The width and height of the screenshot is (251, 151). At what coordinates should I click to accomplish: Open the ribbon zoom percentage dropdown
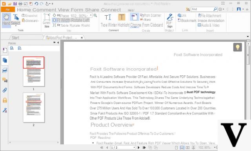pyautogui.click(x=91, y=15)
